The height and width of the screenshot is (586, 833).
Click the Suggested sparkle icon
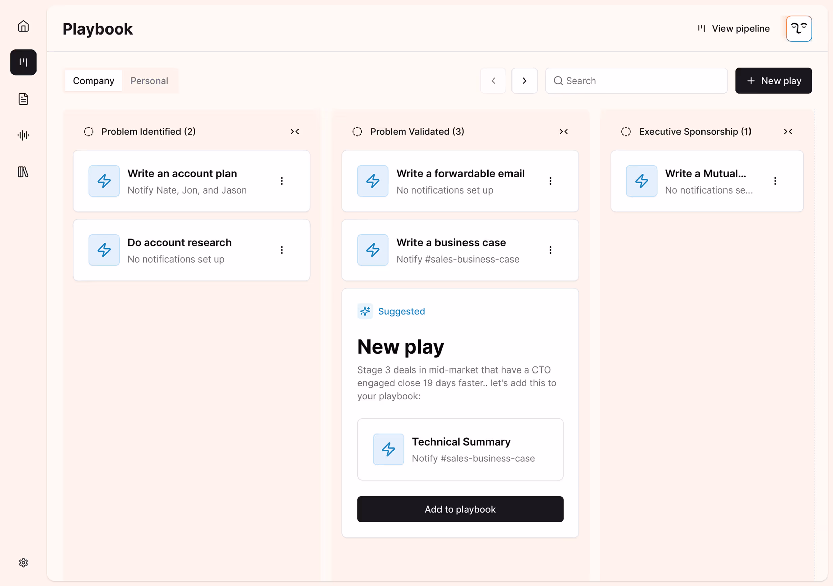[x=365, y=311]
